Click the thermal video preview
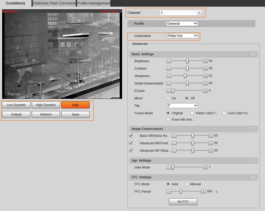 coord(62,54)
